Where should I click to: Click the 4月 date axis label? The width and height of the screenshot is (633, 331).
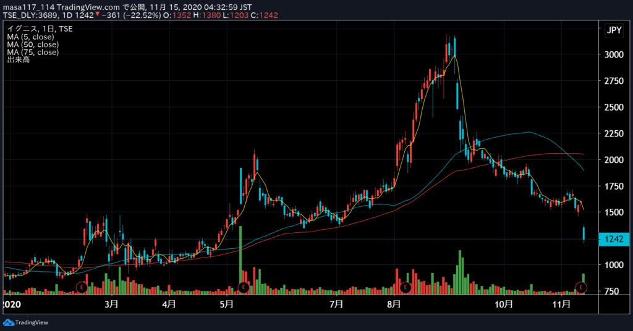(169, 304)
